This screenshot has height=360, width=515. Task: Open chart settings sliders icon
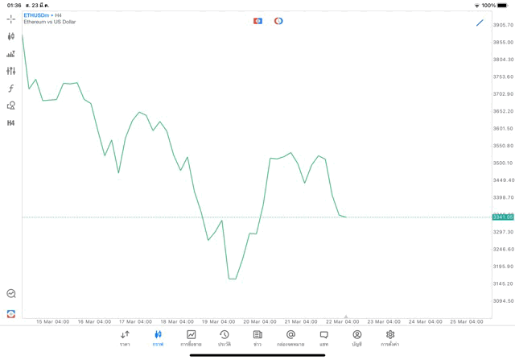10,71
